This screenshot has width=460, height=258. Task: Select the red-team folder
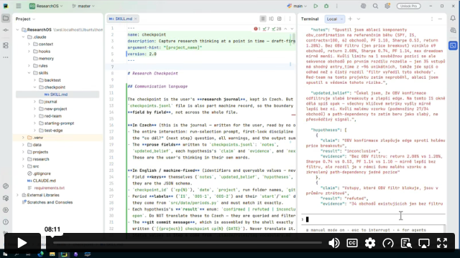click(x=52, y=116)
